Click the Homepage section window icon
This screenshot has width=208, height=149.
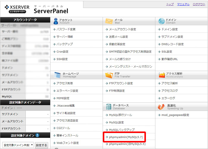coord(57,75)
